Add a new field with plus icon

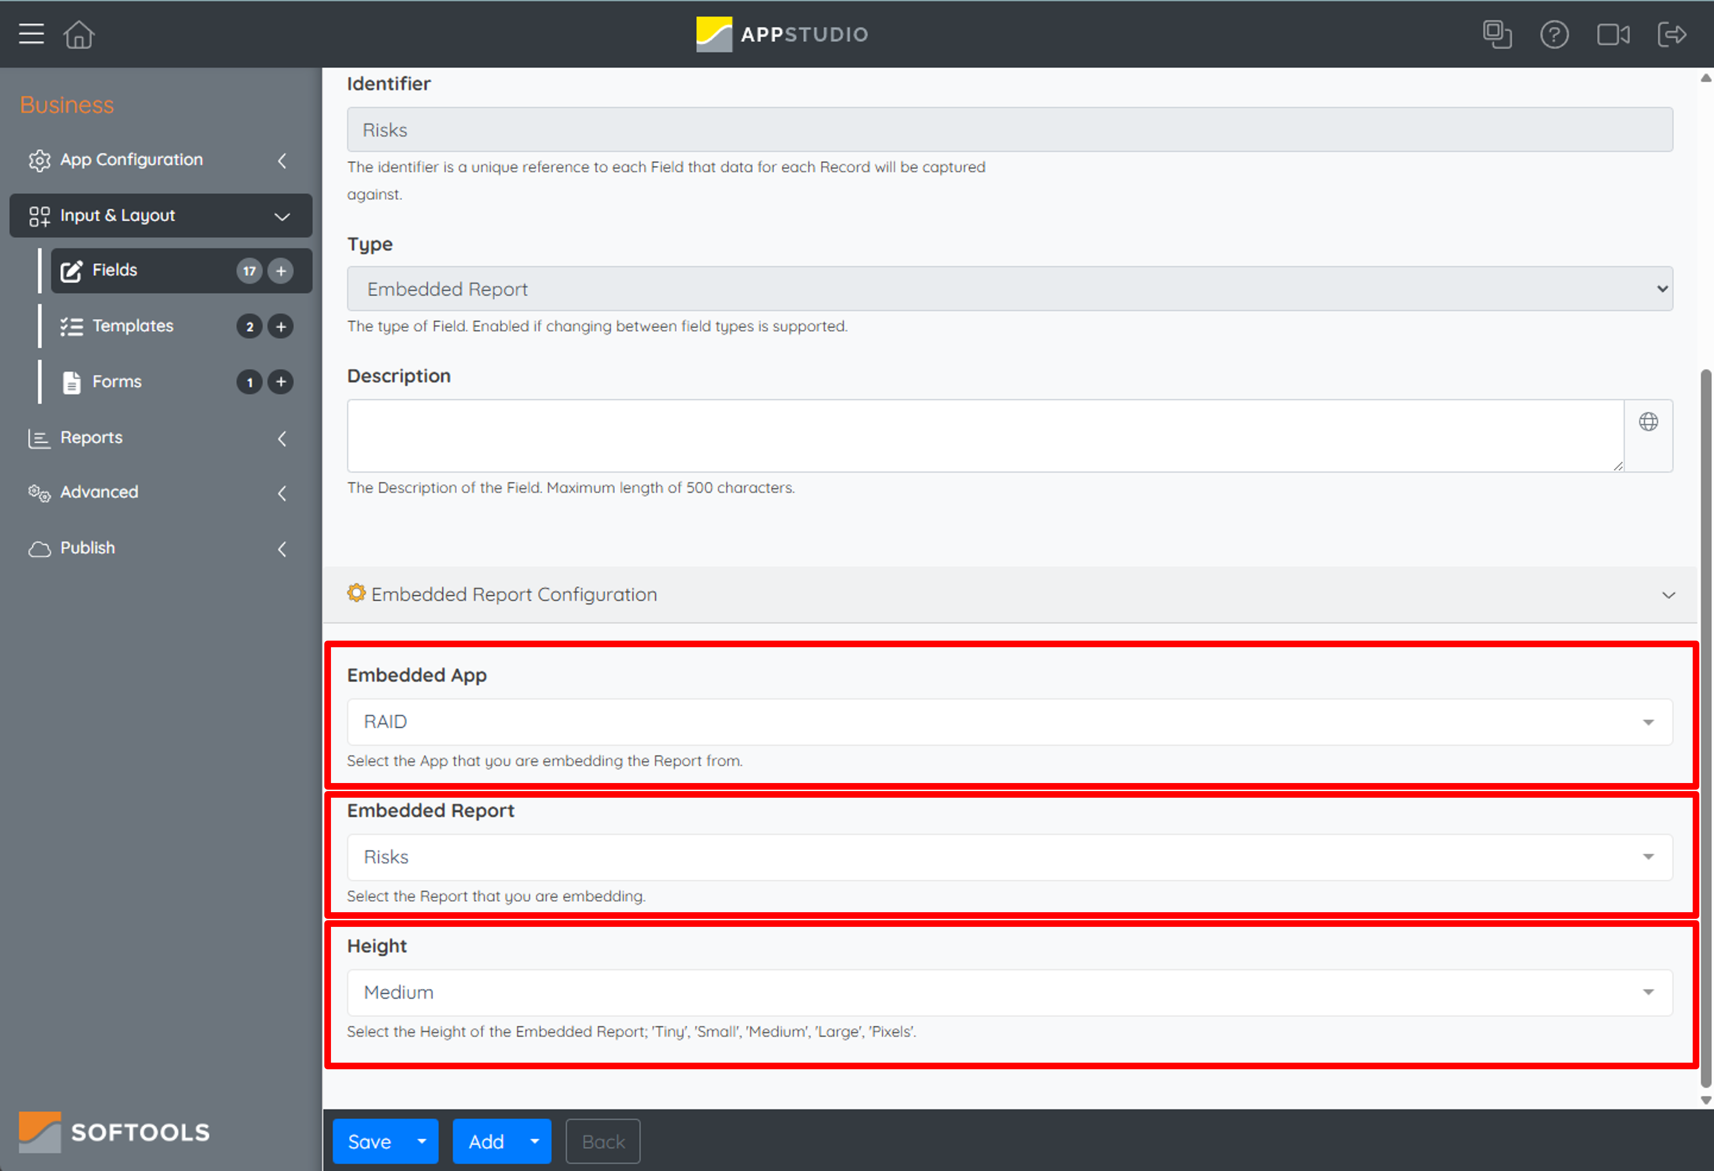coord(280,271)
